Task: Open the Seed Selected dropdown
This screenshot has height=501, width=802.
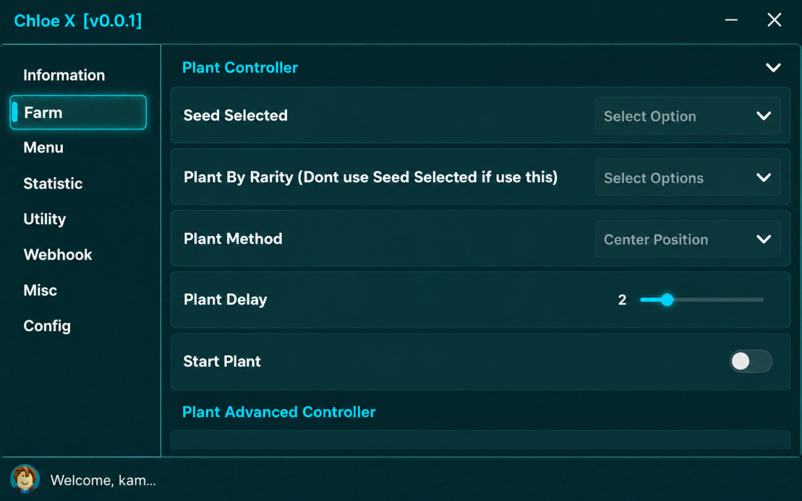Action: [x=687, y=116]
